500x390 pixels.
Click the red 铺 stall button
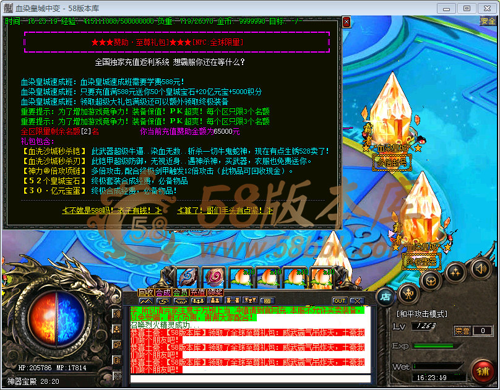(483, 371)
